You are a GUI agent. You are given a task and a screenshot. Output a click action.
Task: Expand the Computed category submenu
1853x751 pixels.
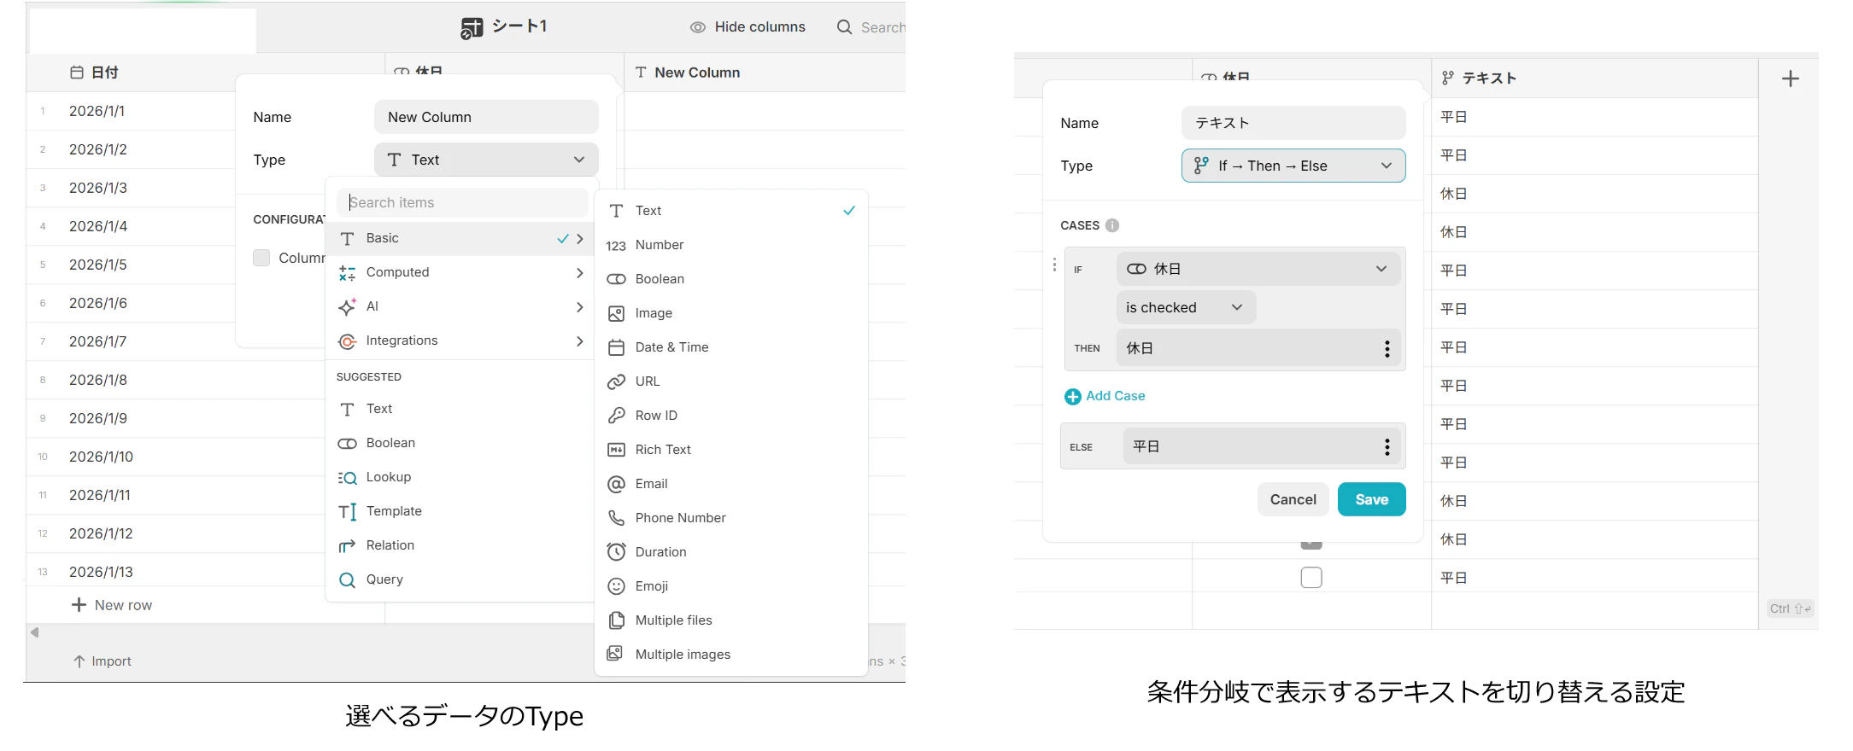coord(461,272)
